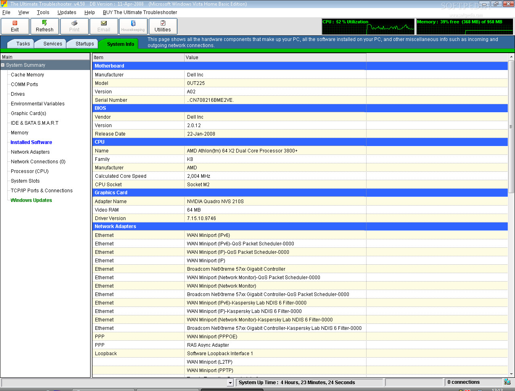515x391 pixels.
Task: Open the Updates menu
Action: tap(67, 12)
